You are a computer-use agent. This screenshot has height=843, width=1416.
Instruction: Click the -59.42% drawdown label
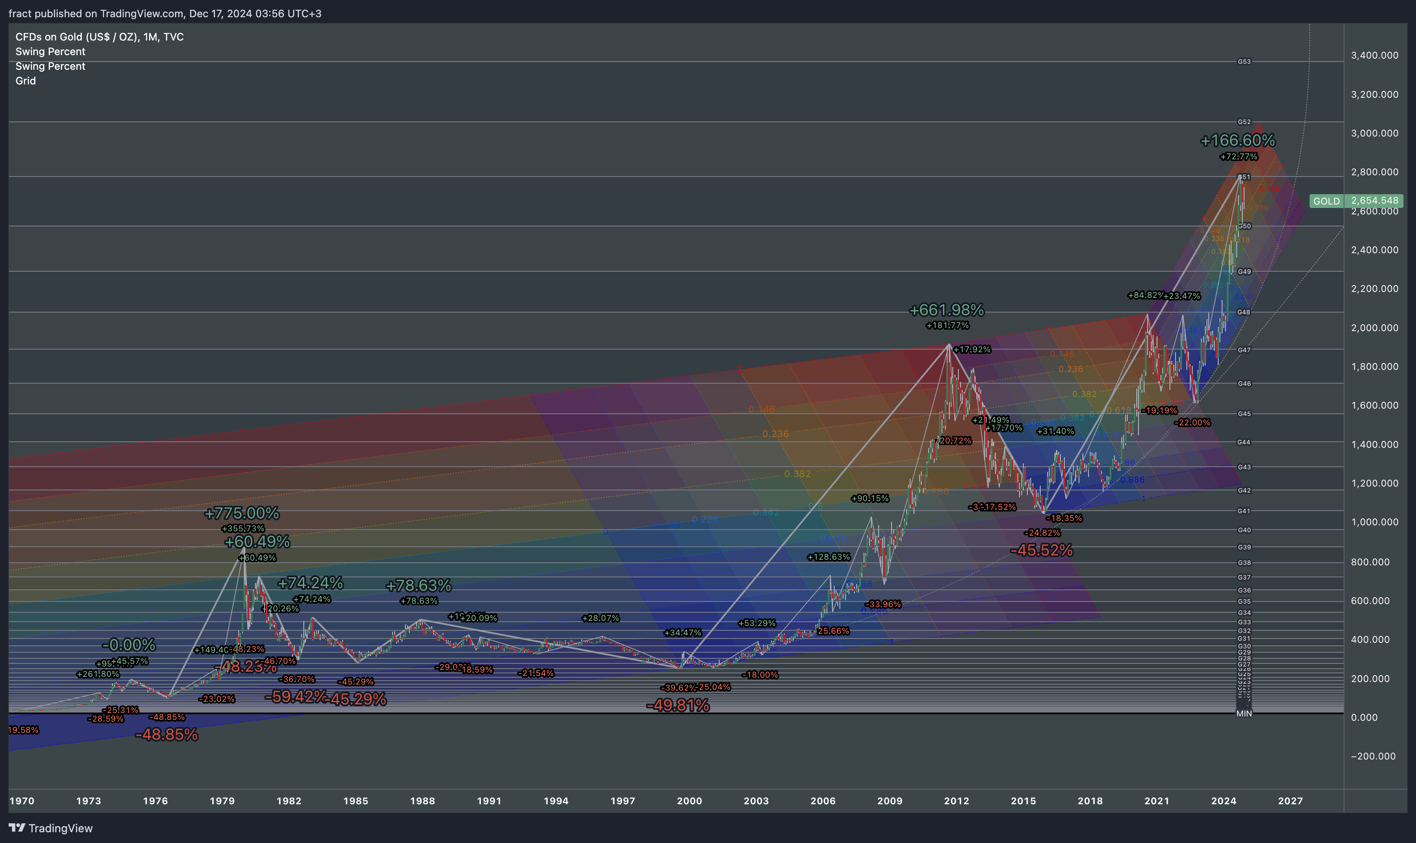pyautogui.click(x=296, y=696)
